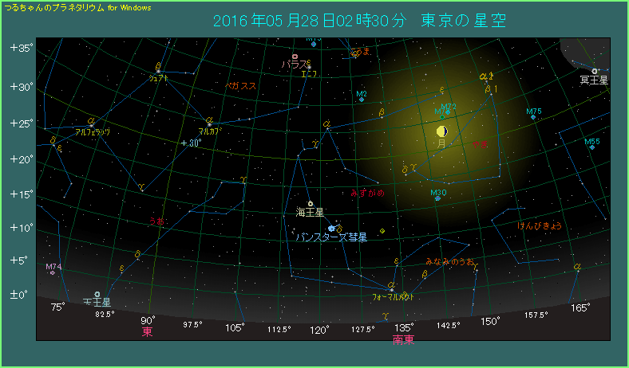Click the date and time title text
This screenshot has width=629, height=368.
pos(361,21)
